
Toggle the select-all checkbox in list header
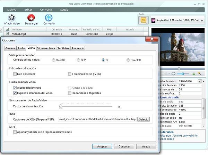[7, 29]
